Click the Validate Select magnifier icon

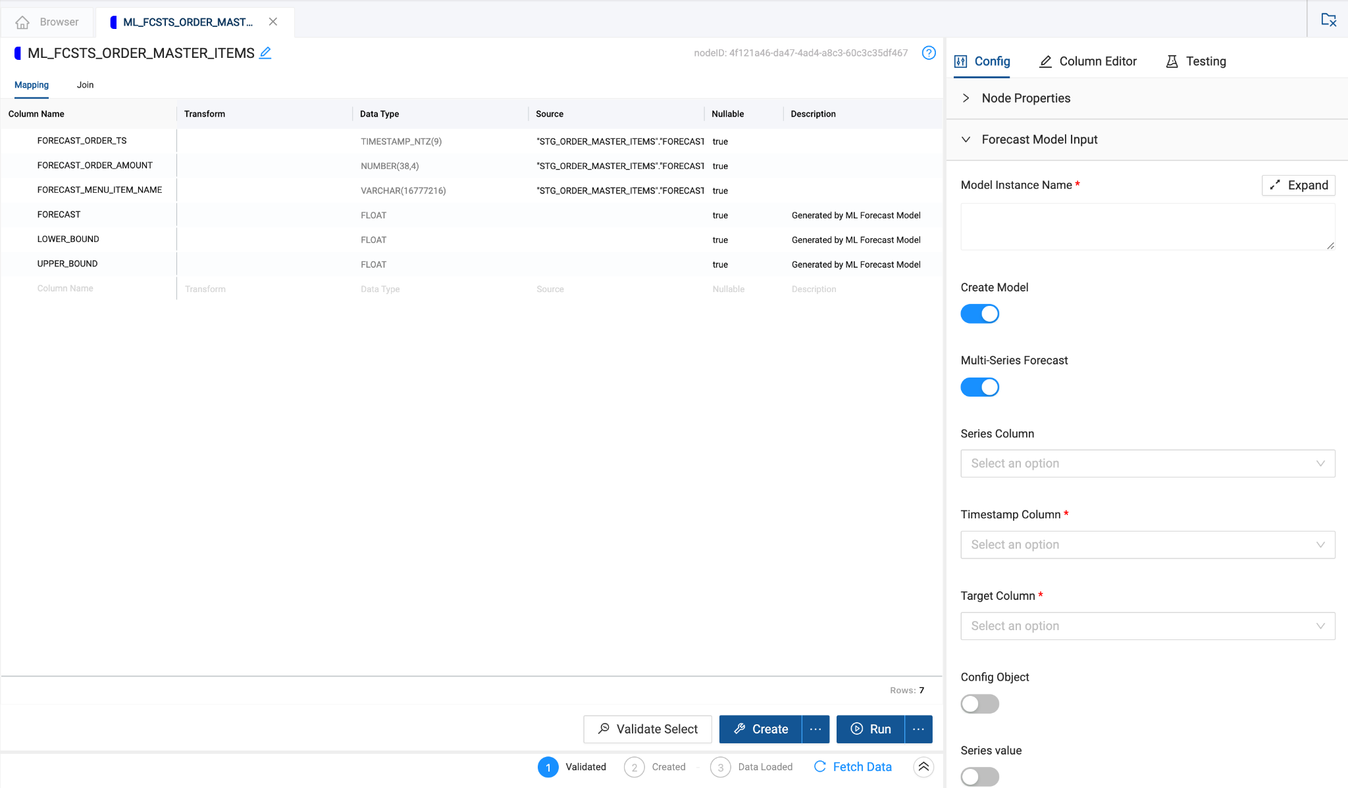(x=604, y=729)
